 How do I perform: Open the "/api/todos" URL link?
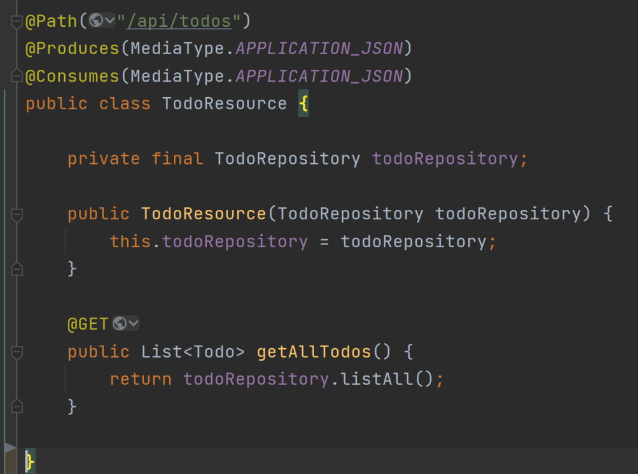(179, 21)
